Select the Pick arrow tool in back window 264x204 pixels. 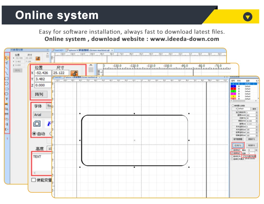click(x=7, y=58)
